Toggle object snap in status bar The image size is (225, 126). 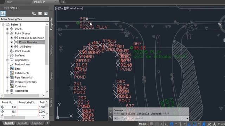[194, 124]
